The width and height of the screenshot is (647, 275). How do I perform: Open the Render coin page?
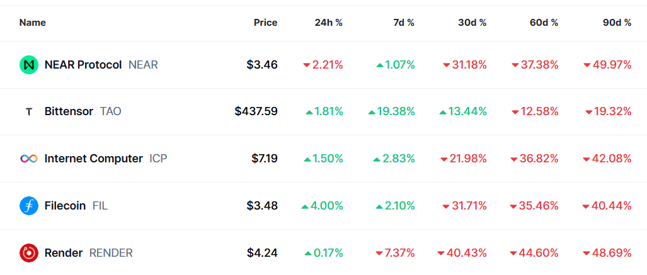[x=64, y=253]
